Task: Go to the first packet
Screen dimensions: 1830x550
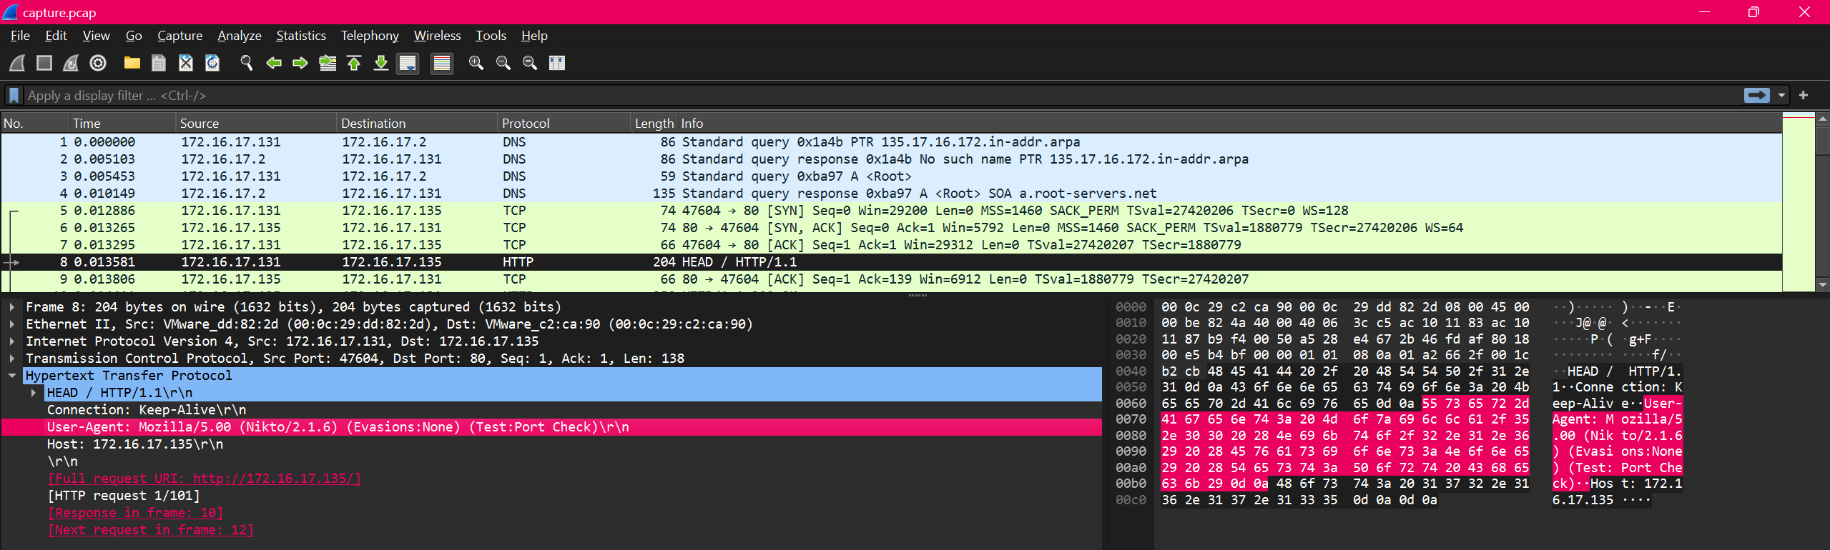Action: (354, 63)
